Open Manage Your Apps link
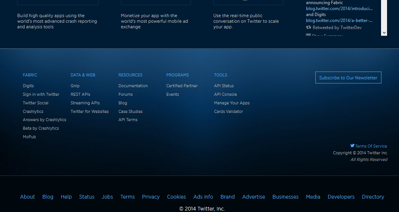 [x=232, y=103]
